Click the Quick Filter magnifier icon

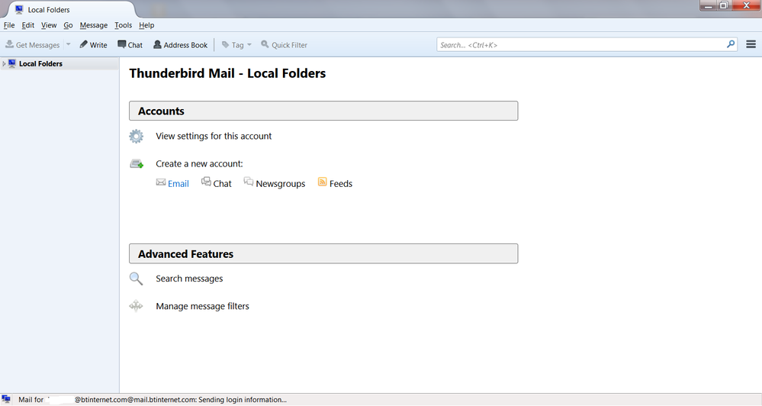pyautogui.click(x=265, y=44)
